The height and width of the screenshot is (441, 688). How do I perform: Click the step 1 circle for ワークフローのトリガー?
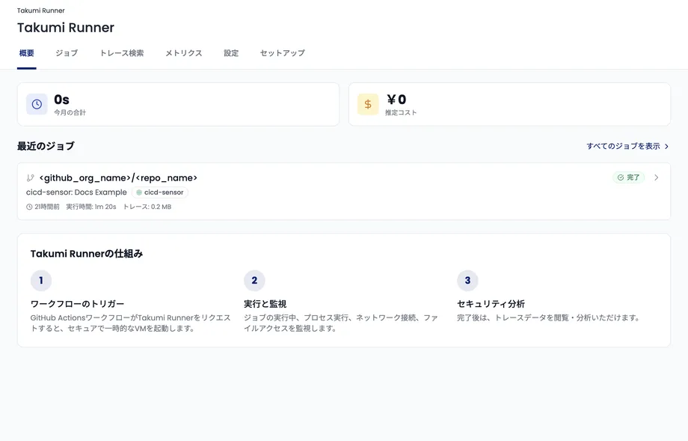41,280
